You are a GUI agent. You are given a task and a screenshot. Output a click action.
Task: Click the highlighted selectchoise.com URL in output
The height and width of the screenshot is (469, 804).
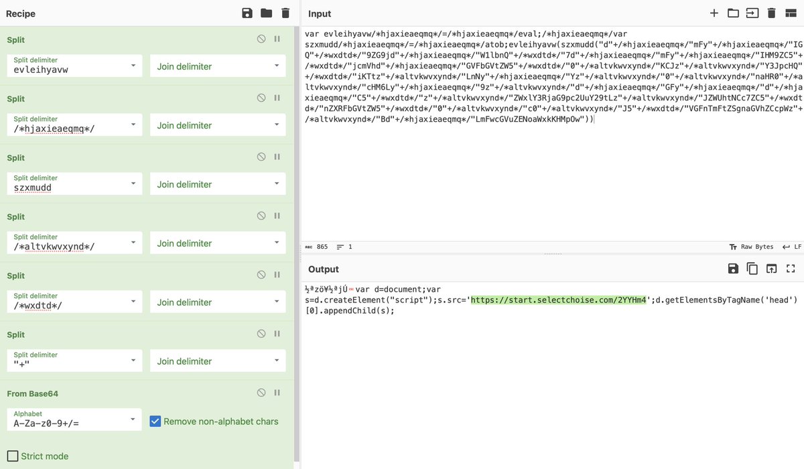(x=558, y=300)
